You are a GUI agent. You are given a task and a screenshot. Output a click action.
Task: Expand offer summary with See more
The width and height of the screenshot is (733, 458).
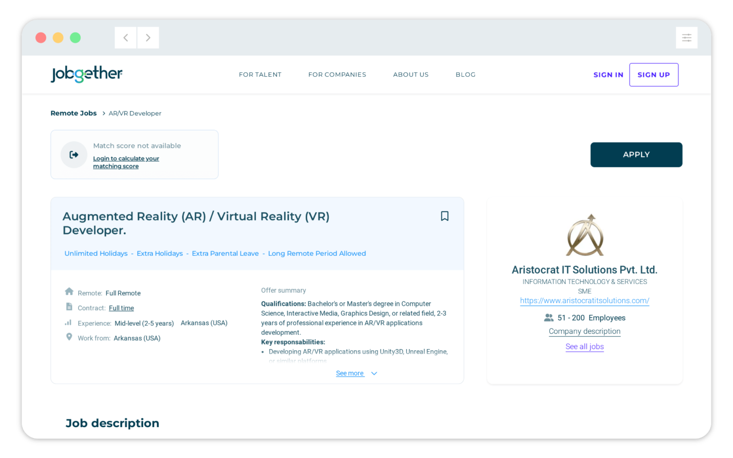(350, 374)
